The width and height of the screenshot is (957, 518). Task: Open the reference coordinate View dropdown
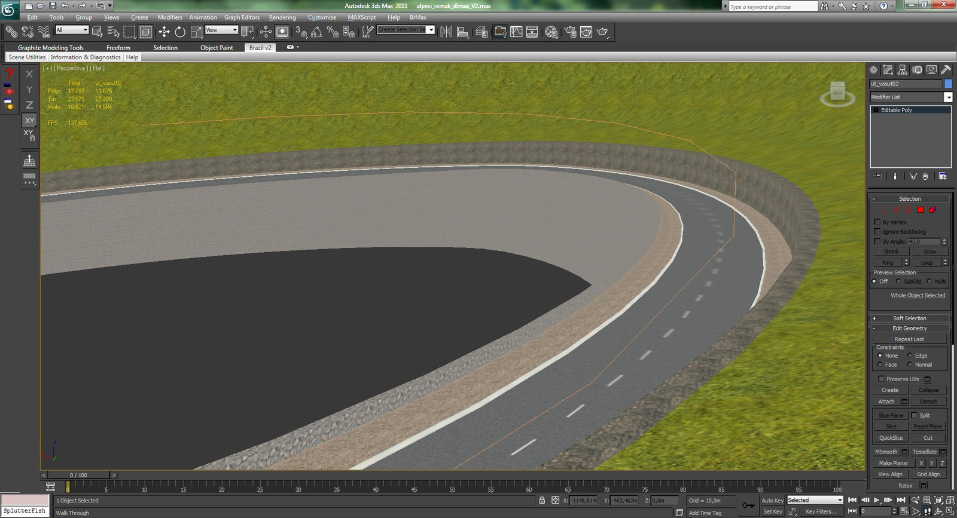pyautogui.click(x=221, y=30)
